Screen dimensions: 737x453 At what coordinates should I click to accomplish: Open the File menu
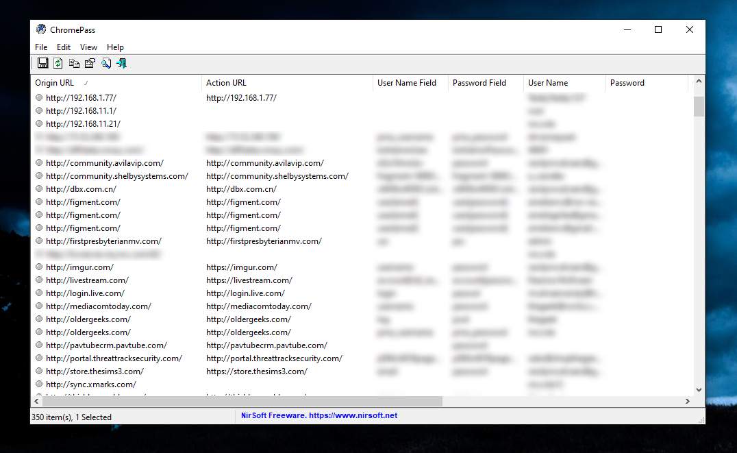[41, 47]
